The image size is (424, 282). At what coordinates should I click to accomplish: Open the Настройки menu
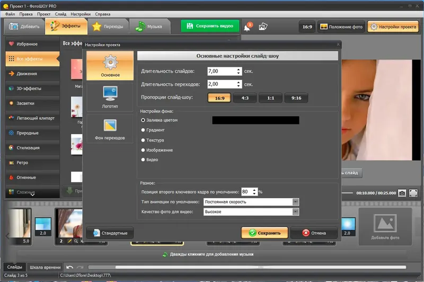click(x=81, y=14)
